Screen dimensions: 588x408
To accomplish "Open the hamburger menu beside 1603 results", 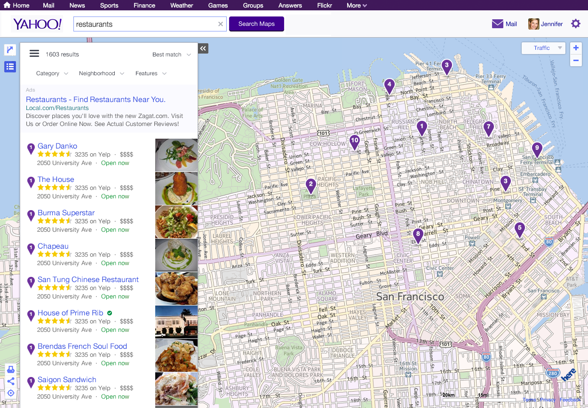I will click(34, 54).
